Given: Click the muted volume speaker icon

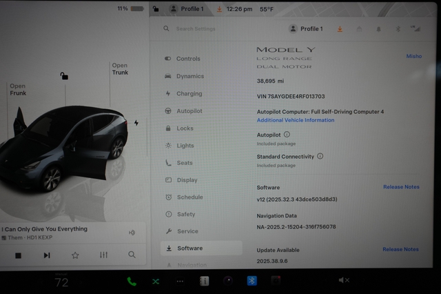Looking at the screenshot, I should coord(344,280).
